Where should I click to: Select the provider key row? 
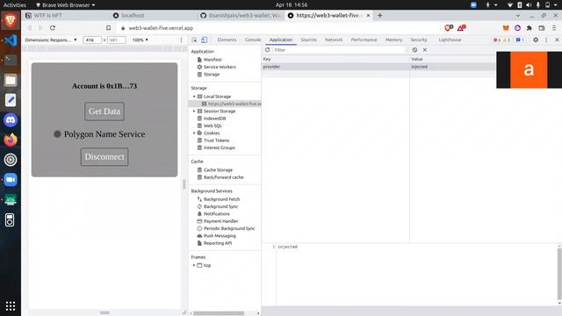[378, 67]
